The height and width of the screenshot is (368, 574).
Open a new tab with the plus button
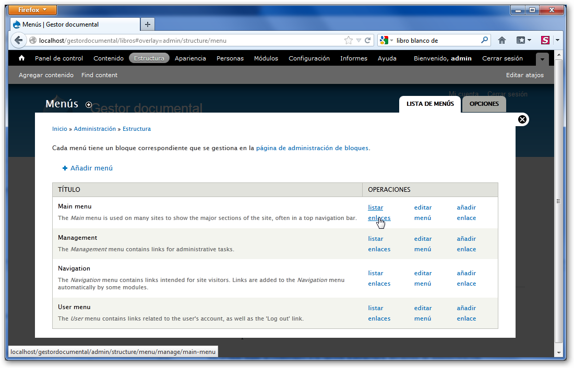click(x=148, y=24)
